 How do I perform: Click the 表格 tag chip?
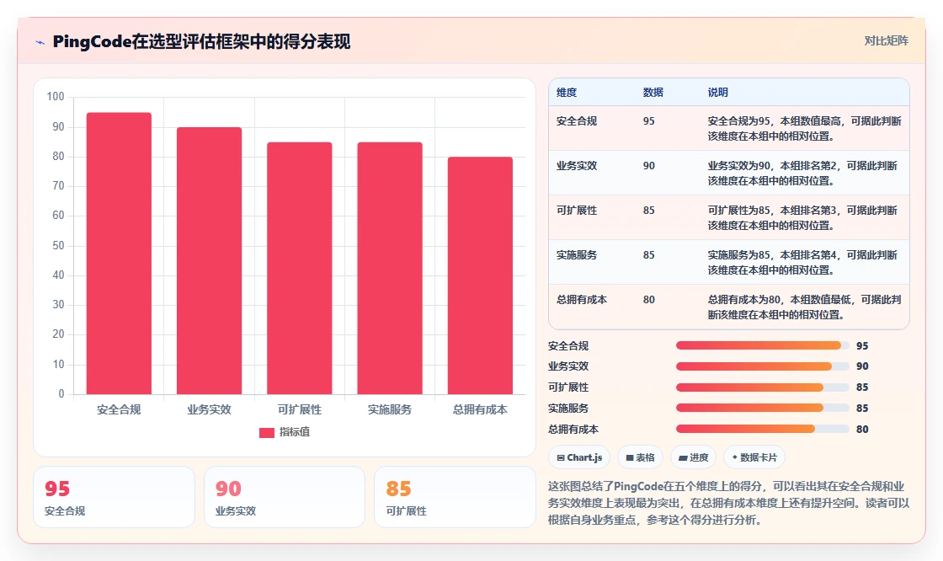pyautogui.click(x=640, y=457)
